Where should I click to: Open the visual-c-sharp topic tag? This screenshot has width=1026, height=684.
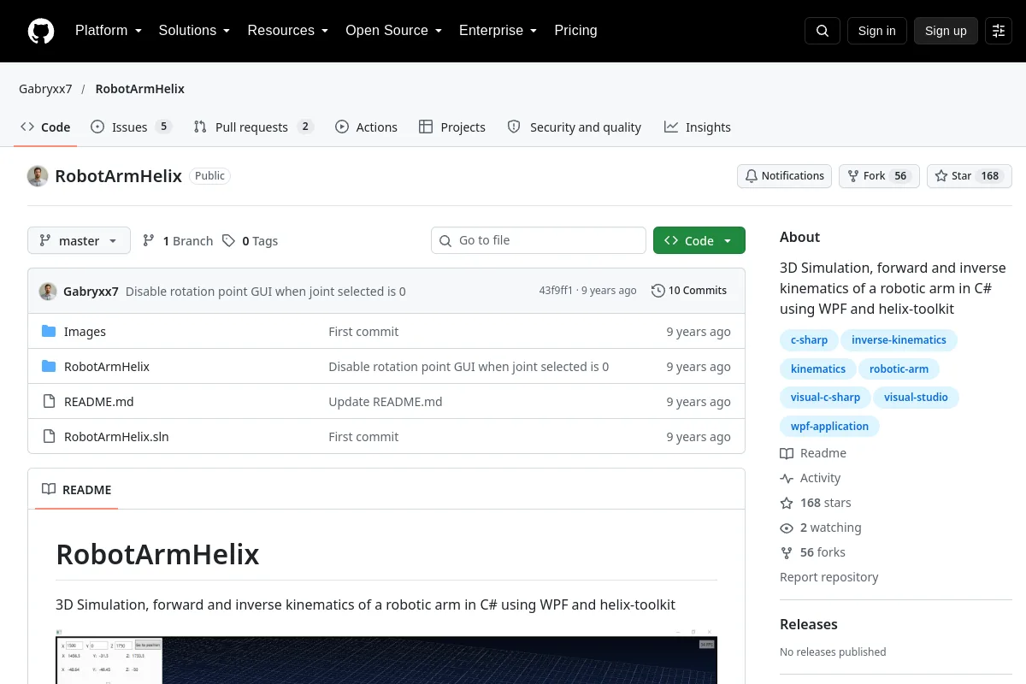825,398
